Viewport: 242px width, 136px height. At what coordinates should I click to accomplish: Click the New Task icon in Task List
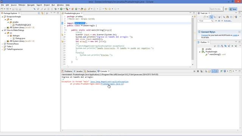coord(205,17)
